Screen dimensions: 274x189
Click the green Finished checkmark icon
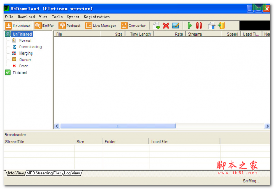coord(8,72)
